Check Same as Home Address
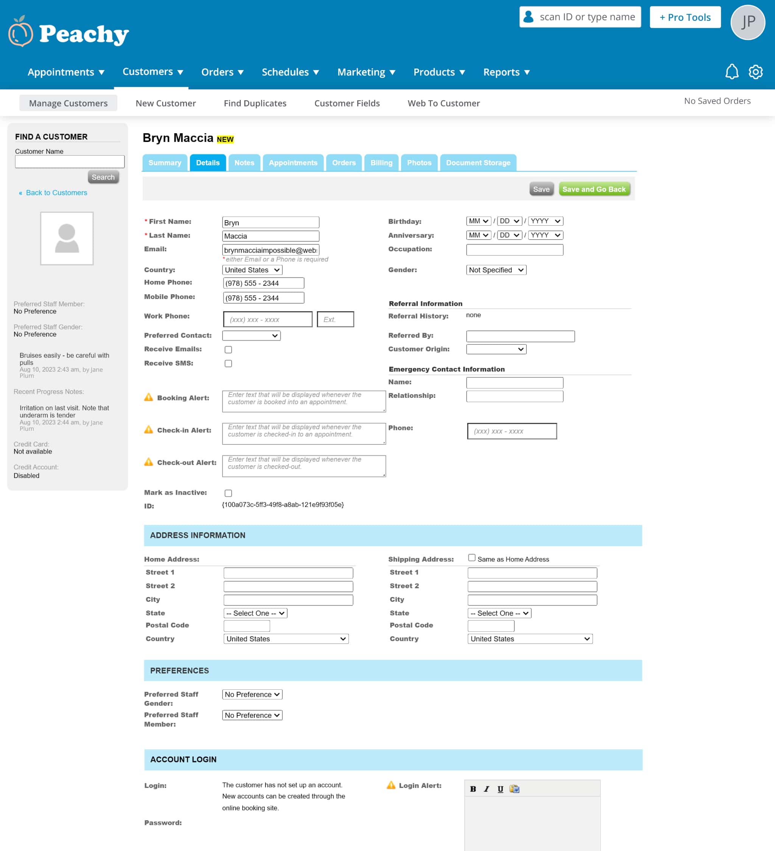This screenshot has width=775, height=851. point(472,558)
